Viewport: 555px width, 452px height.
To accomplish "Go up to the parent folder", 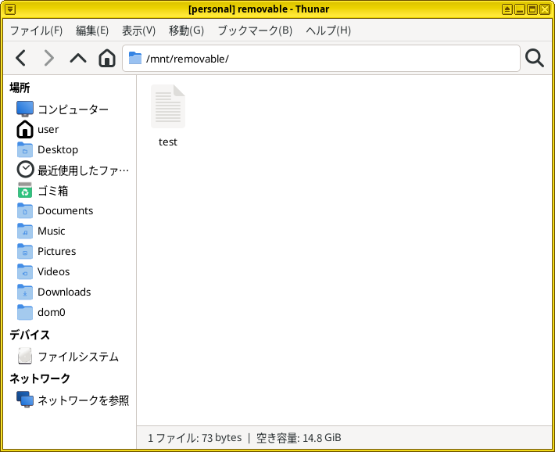I will tap(78, 58).
